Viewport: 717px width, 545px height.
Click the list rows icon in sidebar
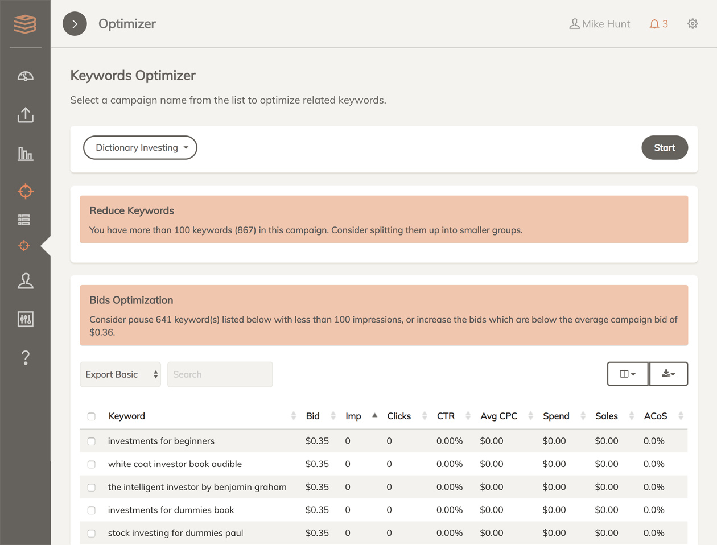click(x=24, y=220)
